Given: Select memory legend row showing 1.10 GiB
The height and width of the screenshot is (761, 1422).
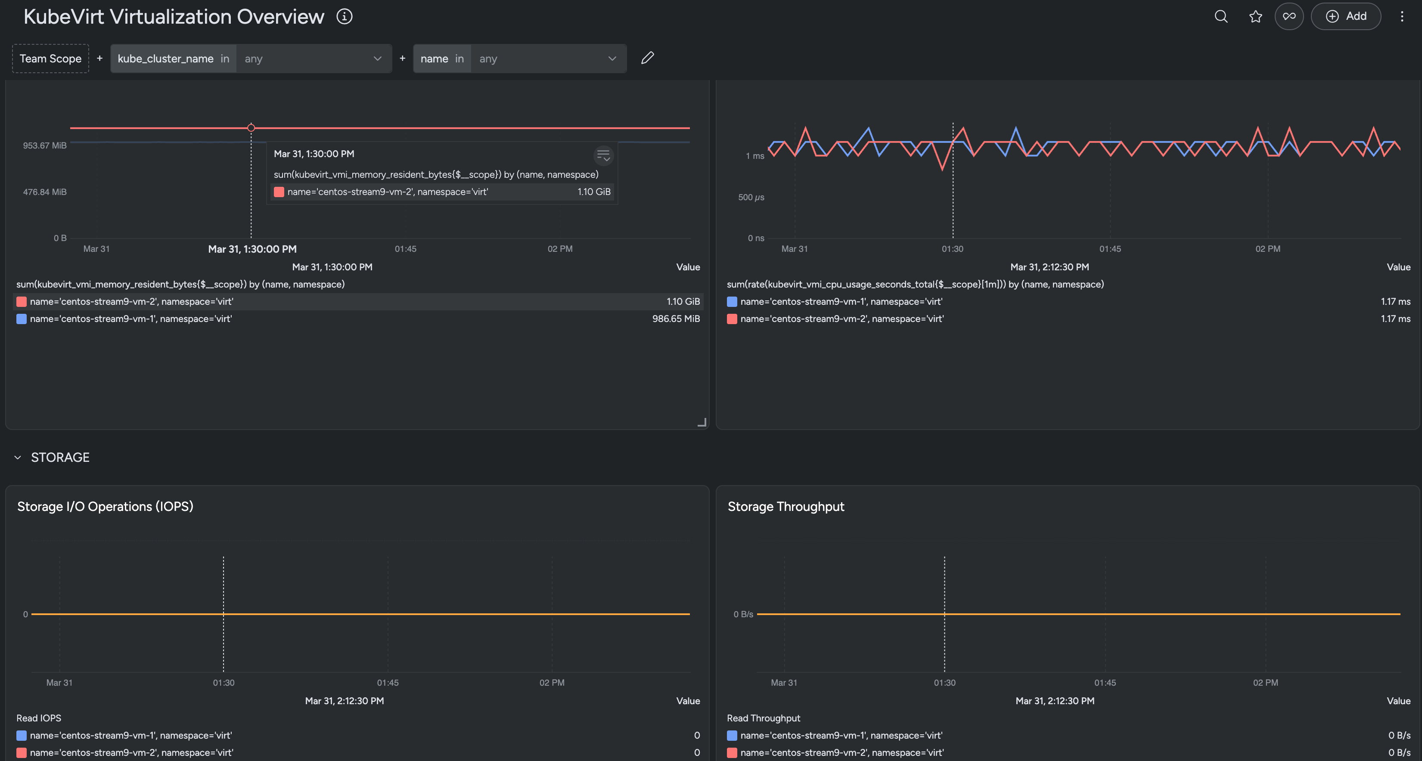Looking at the screenshot, I should pos(358,302).
